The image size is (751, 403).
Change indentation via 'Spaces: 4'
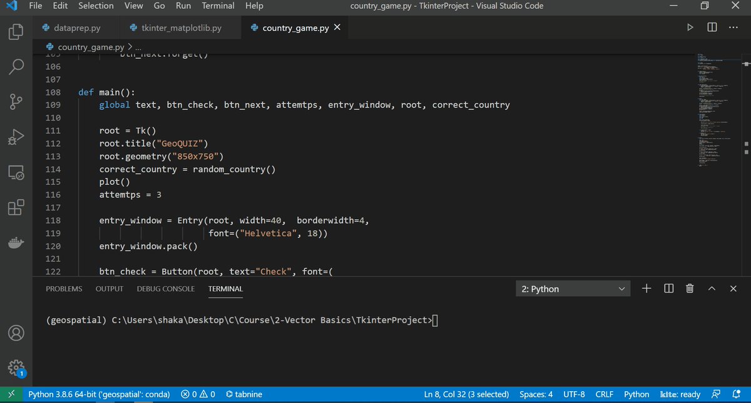[x=536, y=394]
